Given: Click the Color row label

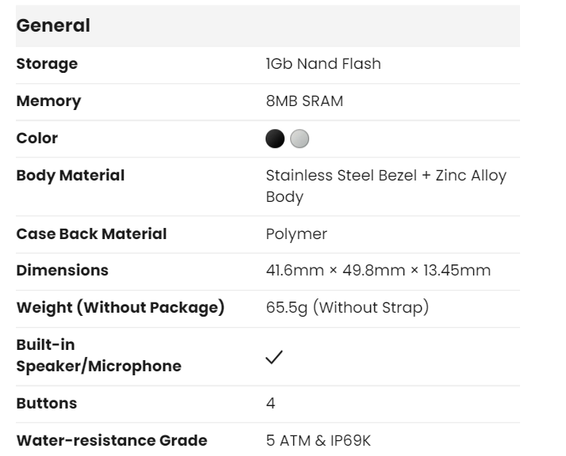Looking at the screenshot, I should point(37,139).
